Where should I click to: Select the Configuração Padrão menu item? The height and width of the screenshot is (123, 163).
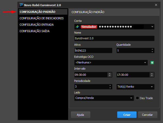coord(43,12)
